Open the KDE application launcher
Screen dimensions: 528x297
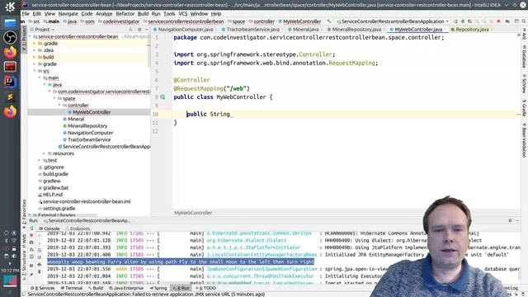pyautogui.click(x=10, y=6)
